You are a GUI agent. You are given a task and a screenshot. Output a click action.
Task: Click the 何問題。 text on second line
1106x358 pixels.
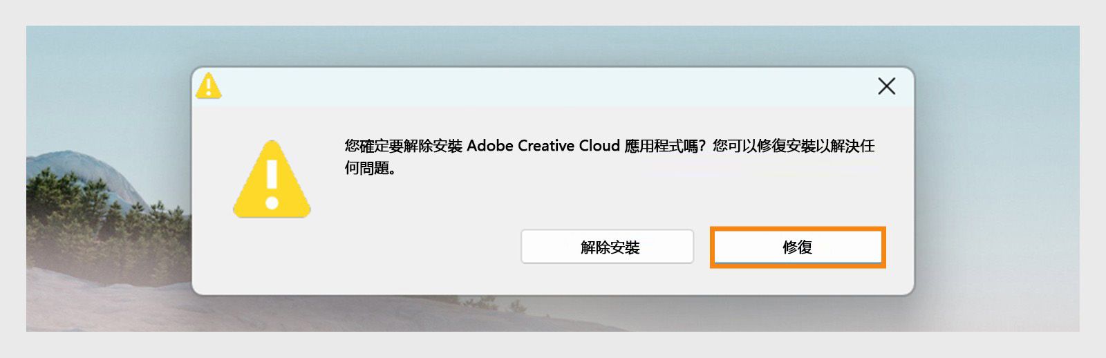[x=370, y=168]
